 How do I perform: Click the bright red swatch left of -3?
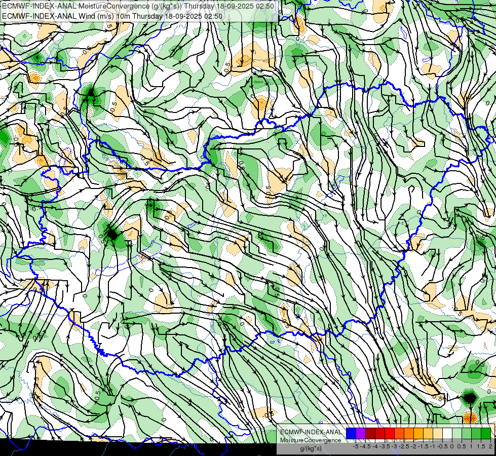coord(389,434)
